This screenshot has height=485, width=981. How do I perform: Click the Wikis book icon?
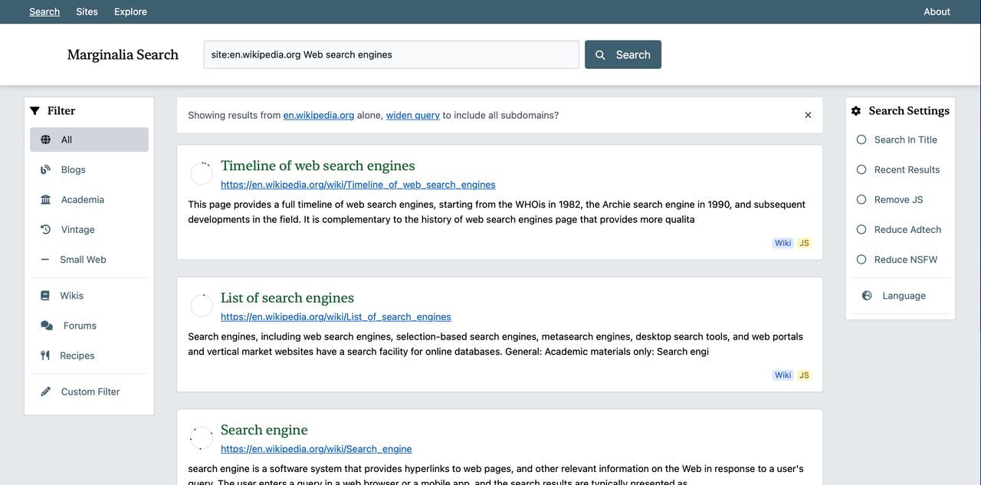click(x=45, y=296)
